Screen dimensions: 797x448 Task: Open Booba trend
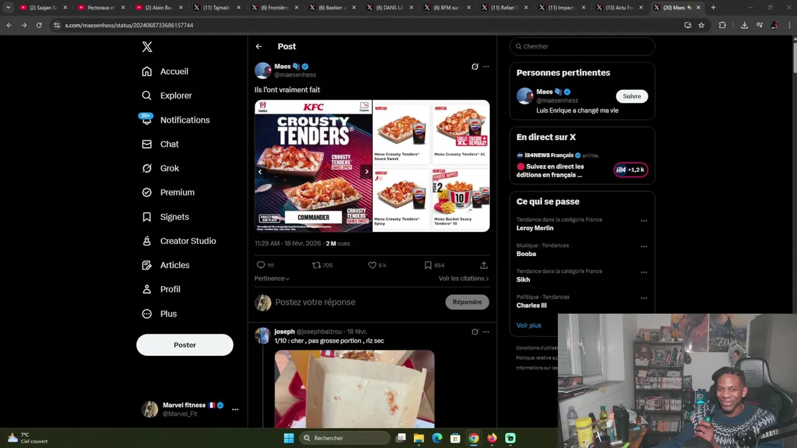point(526,254)
